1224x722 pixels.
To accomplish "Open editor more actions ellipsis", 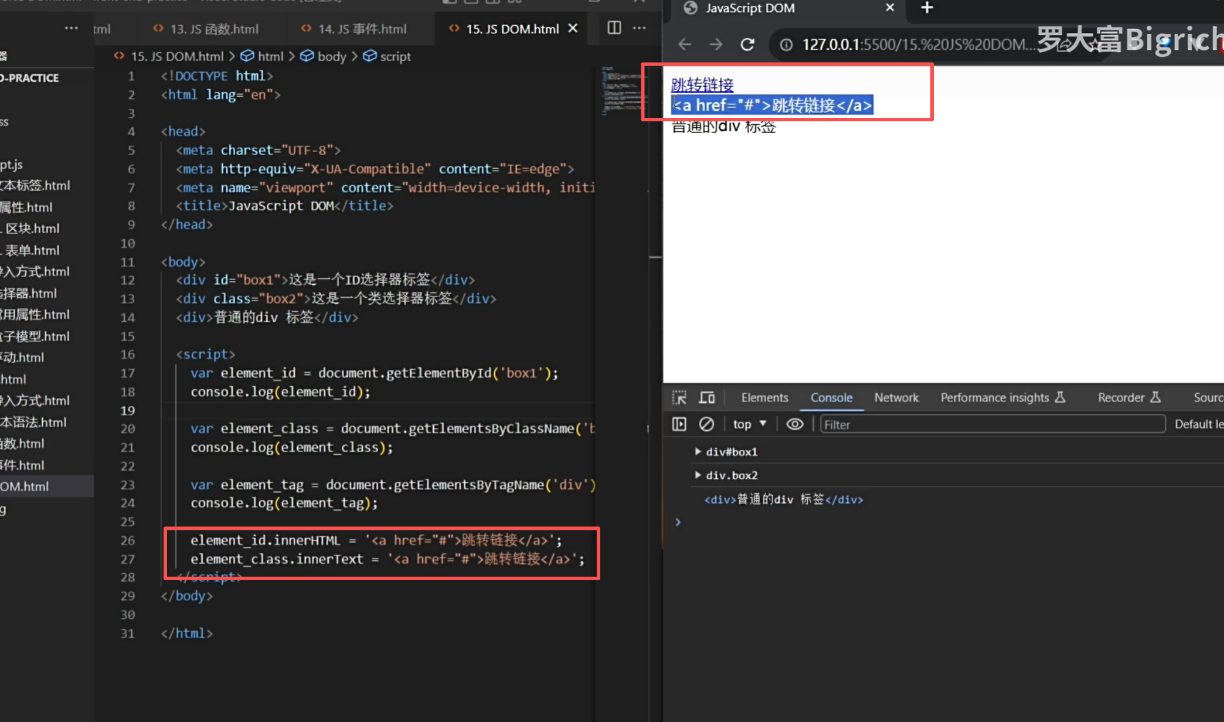I will click(x=640, y=28).
